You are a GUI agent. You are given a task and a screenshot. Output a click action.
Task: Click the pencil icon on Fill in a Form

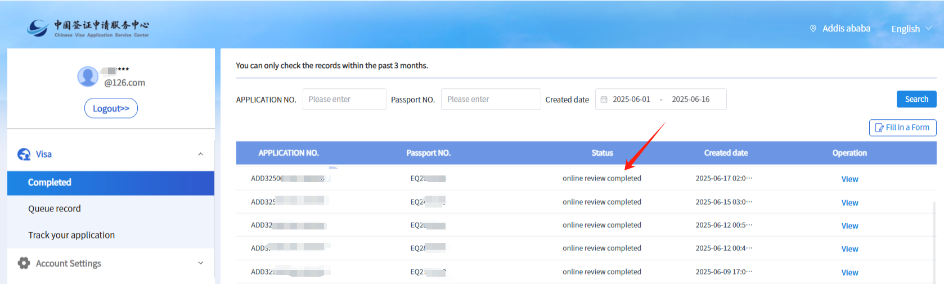coord(879,128)
